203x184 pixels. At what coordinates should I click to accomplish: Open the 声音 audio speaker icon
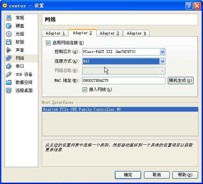point(9,50)
